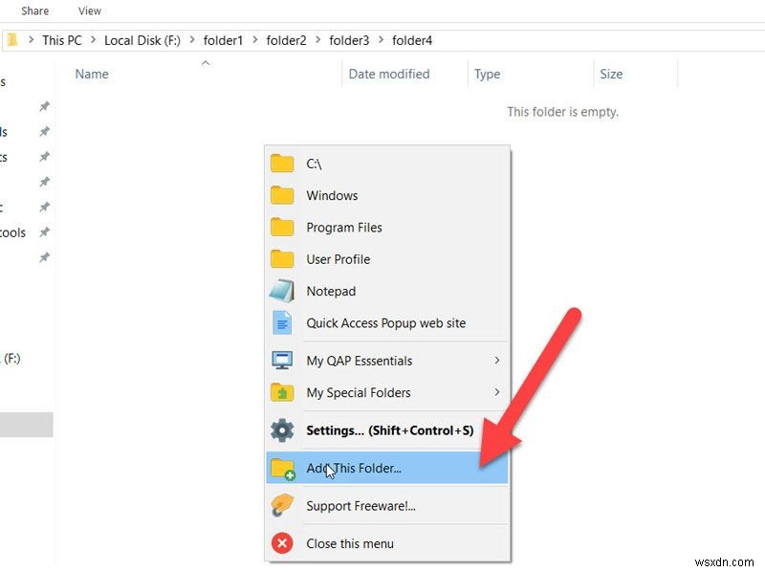Open Settings... (Shift+Control+S)
The height and width of the screenshot is (572, 765).
(x=387, y=430)
